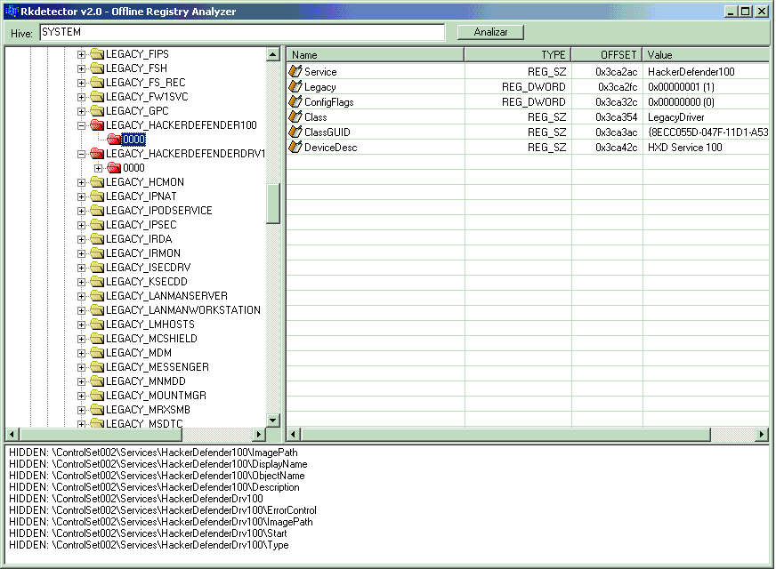Expand the LEGACY_FIPS tree node
Image resolution: width=776 pixels, height=569 pixels.
[x=82, y=54]
